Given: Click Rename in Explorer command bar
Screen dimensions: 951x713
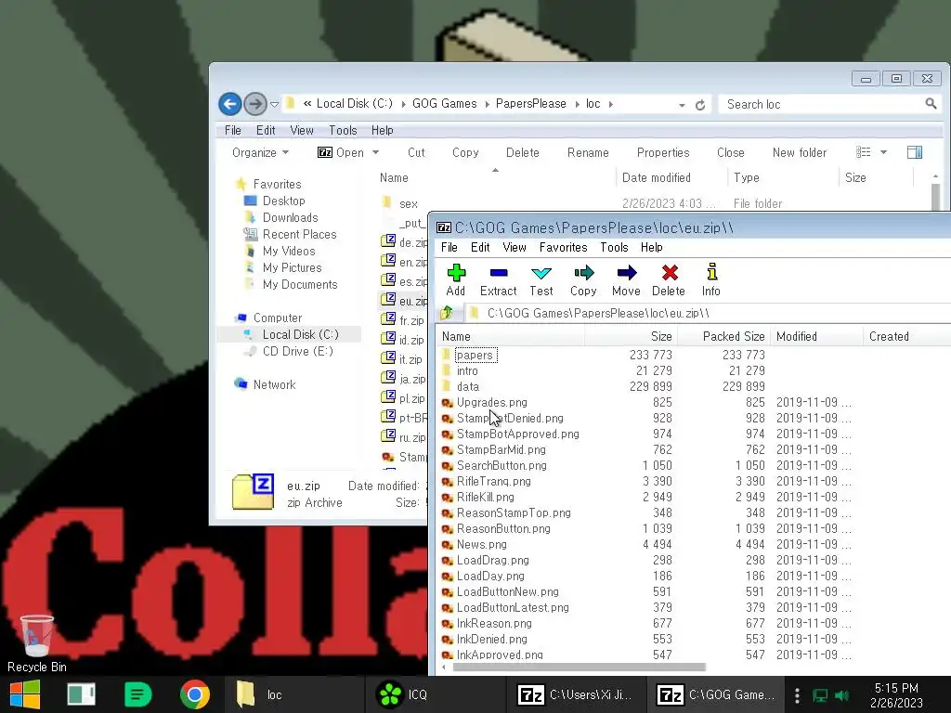Looking at the screenshot, I should 588,153.
